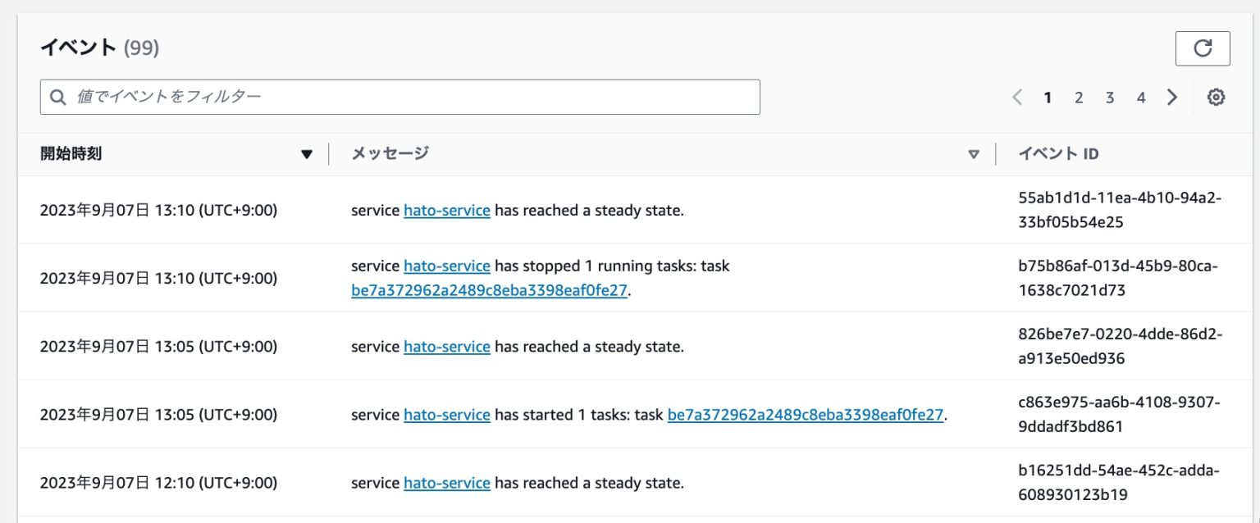This screenshot has height=523, width=1260.
Task: Navigate to page 2 of events
Action: (x=1079, y=97)
